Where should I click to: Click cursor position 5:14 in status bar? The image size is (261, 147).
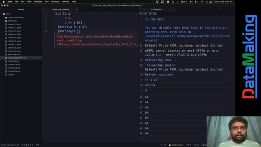click(x=38, y=145)
